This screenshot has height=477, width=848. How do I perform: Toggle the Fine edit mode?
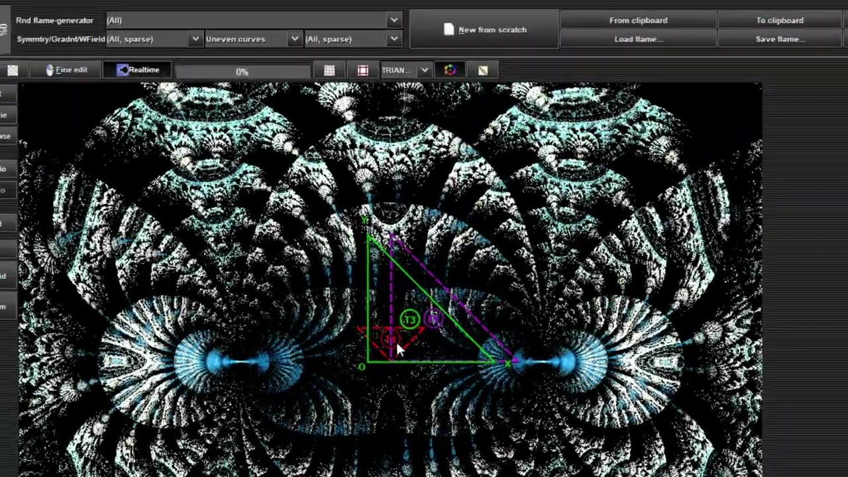pyautogui.click(x=67, y=70)
